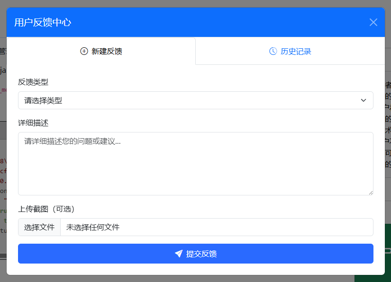The width and height of the screenshot is (391, 282).
Task: Click the 详细描述 text area
Action: point(195,163)
